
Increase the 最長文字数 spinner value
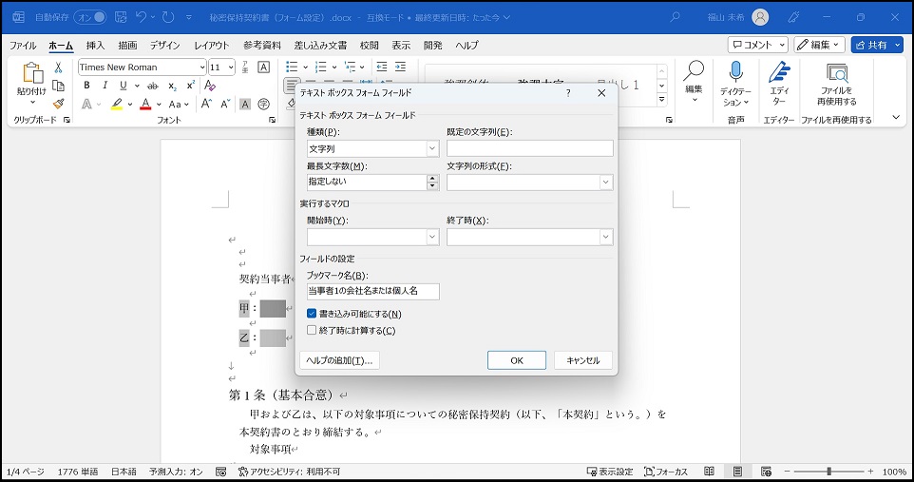(x=432, y=179)
